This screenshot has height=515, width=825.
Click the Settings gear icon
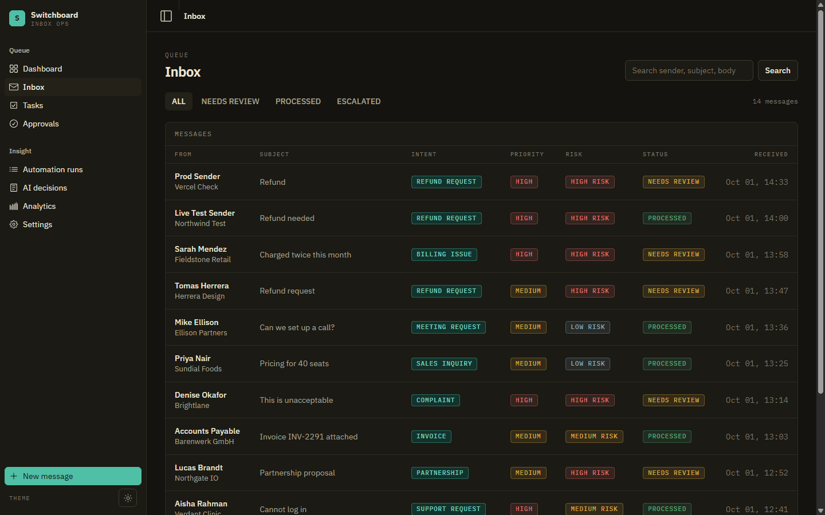coord(14,224)
